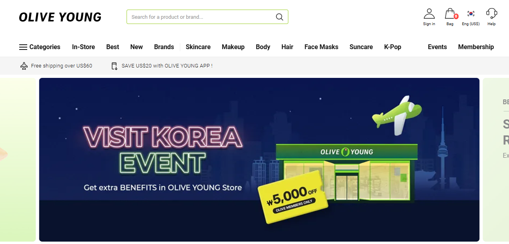Open the shopping Bag icon

click(x=450, y=14)
